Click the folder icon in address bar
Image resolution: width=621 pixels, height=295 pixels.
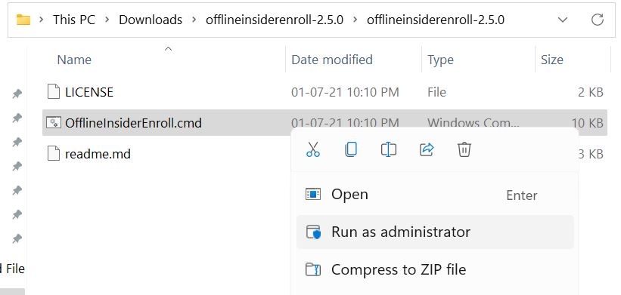[23, 20]
